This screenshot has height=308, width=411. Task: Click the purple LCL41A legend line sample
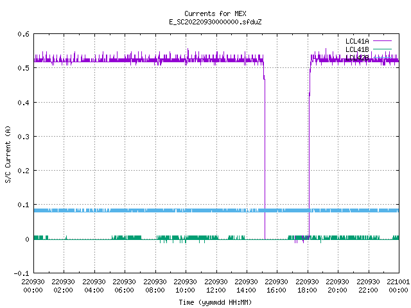pos(382,41)
